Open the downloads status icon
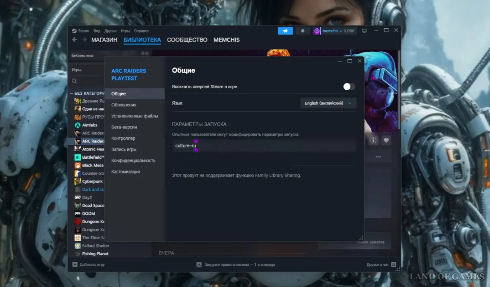The image size is (490, 287). 199,265
